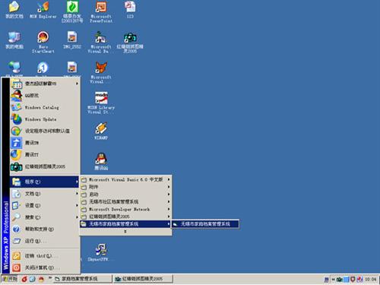
Task: Click 关闭计算机(U) shut down button
Action: [45, 268]
